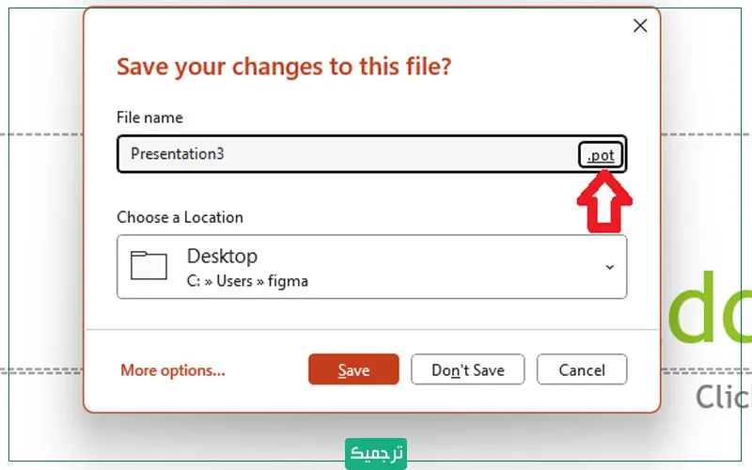Click the "Save your changes to this file?" heading
Image resolution: width=752 pixels, height=470 pixels.
pyautogui.click(x=283, y=67)
